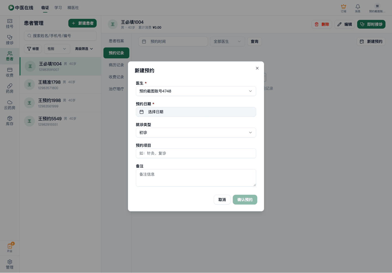Open the 医生 dropdown in dialog
This screenshot has height=273, width=392.
tap(196, 91)
